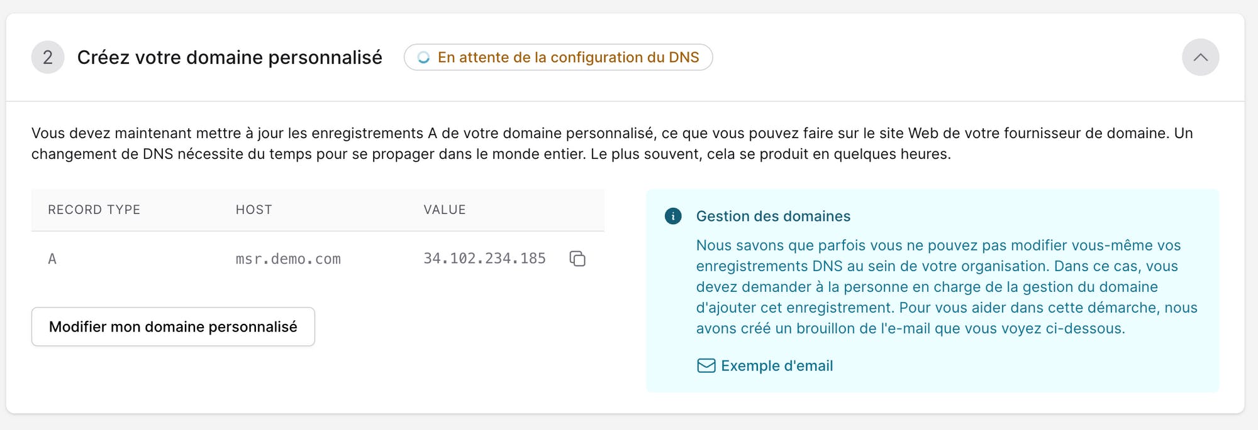Image resolution: width=1258 pixels, height=430 pixels.
Task: Click the Créez votre domaine personnalisé heading
Action: click(x=230, y=57)
